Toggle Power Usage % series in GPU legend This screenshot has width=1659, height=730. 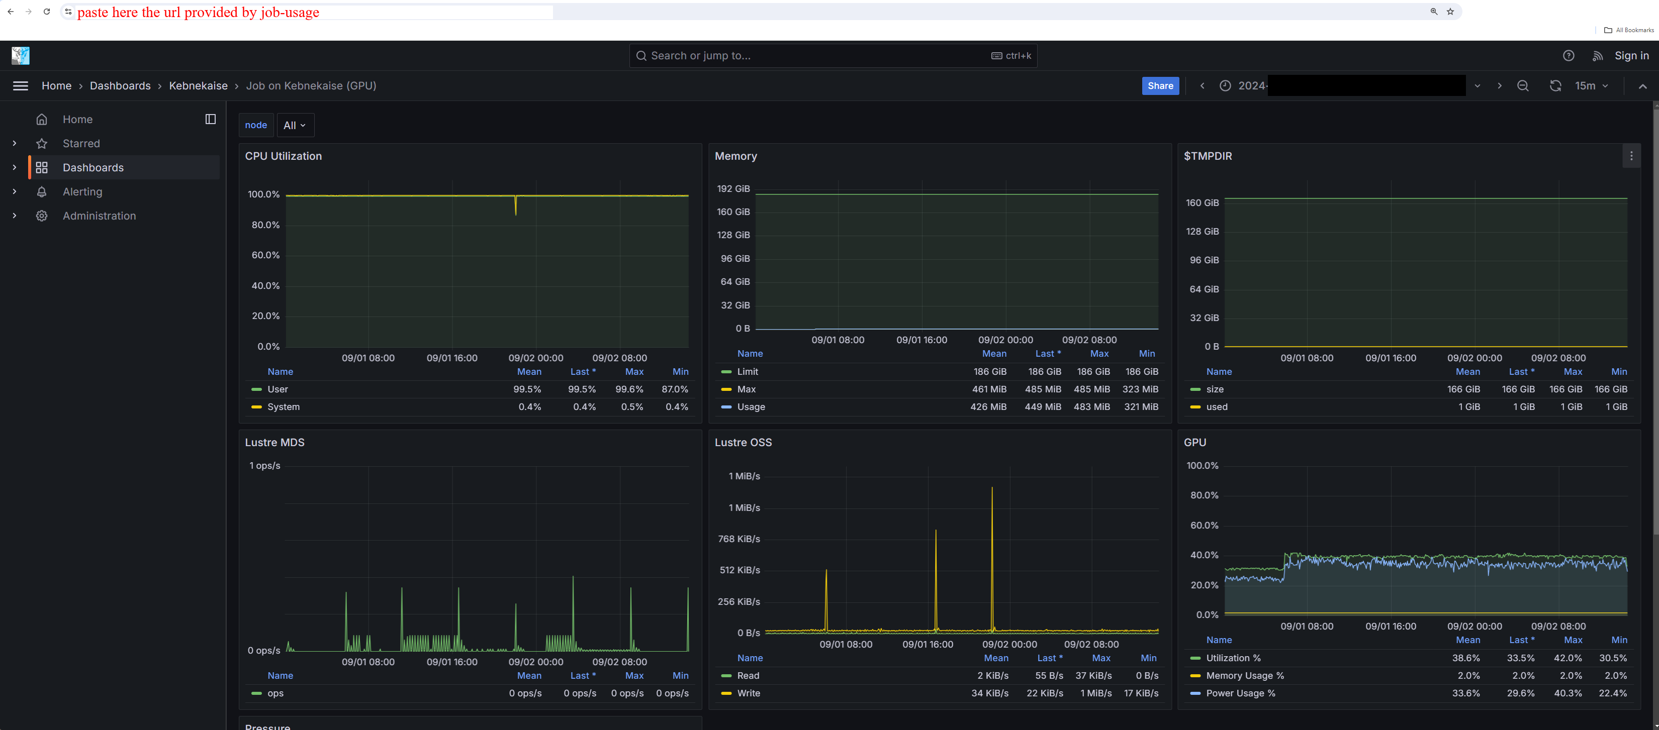click(1240, 693)
